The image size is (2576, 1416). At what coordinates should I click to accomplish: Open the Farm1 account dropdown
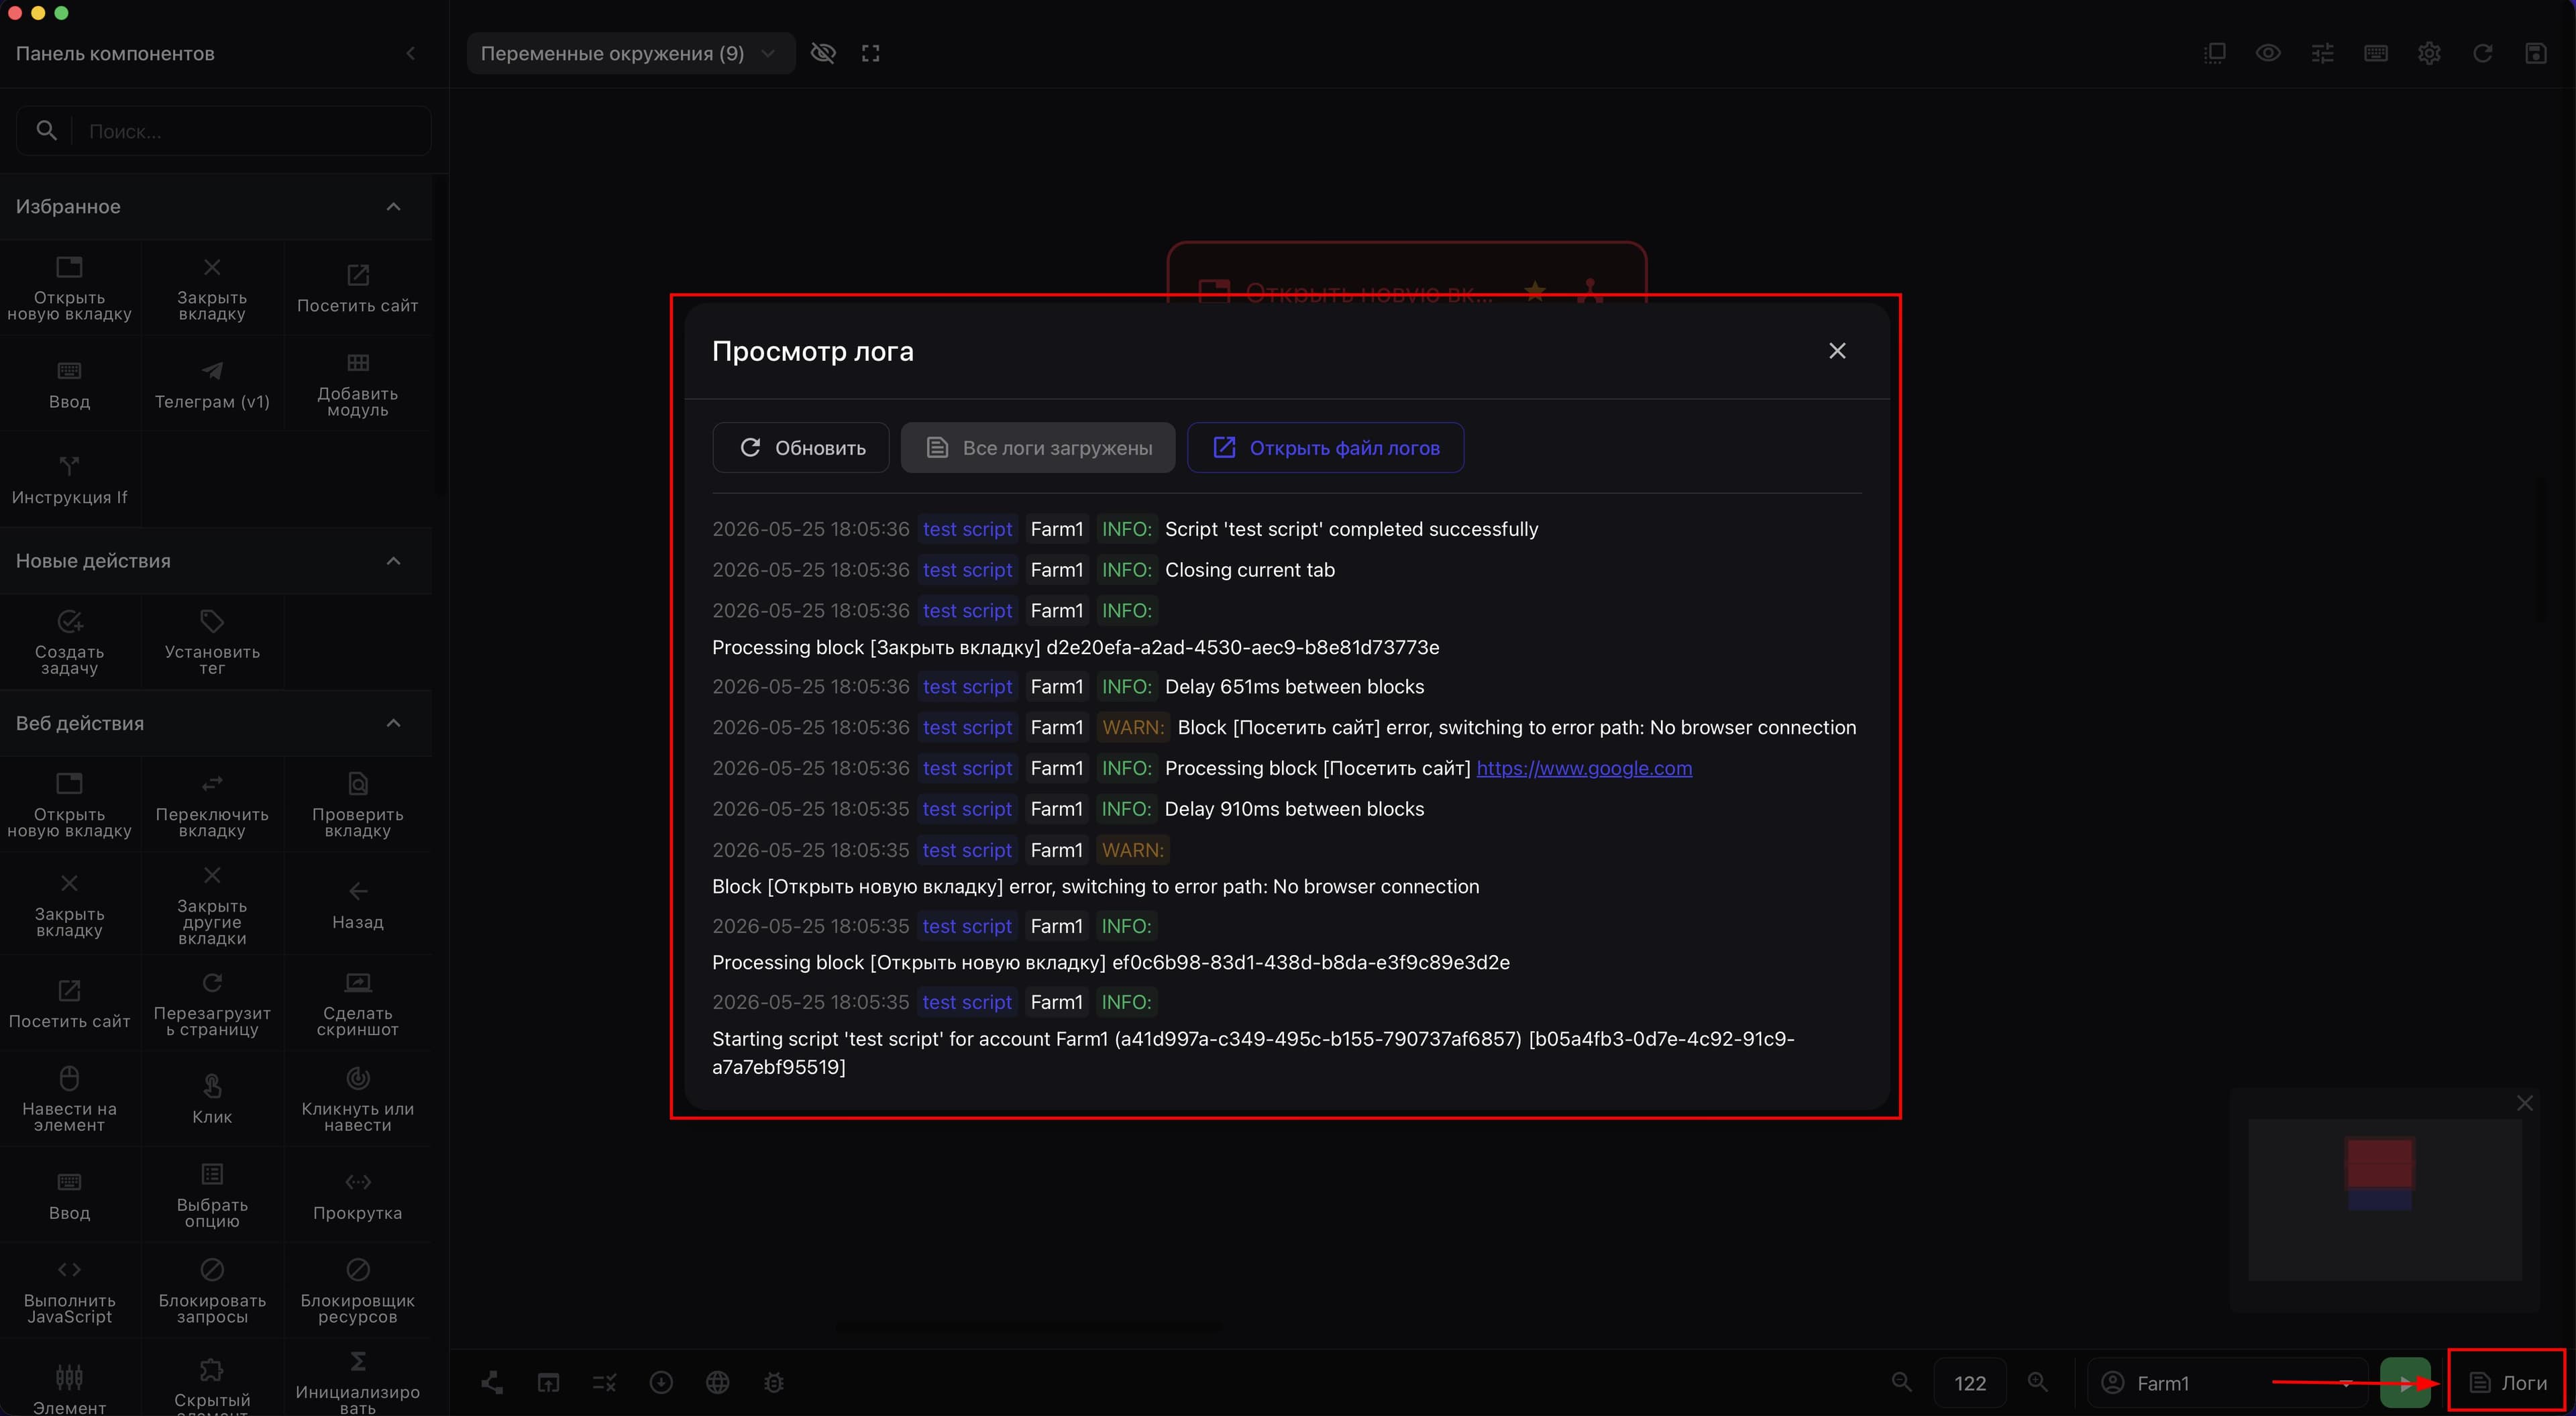[2228, 1382]
